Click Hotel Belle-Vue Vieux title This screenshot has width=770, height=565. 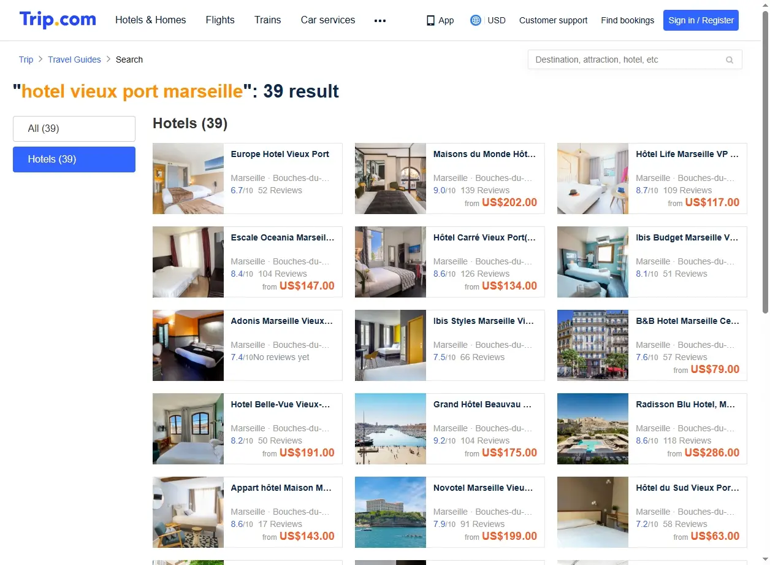click(281, 405)
